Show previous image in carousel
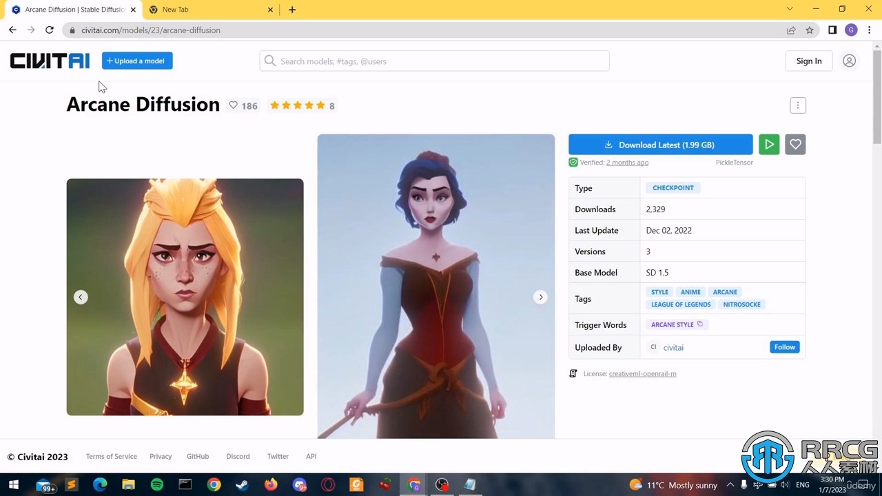 click(x=81, y=297)
